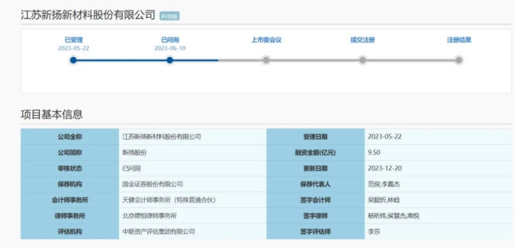Click the 项目基本信息 section heading

click(x=52, y=115)
